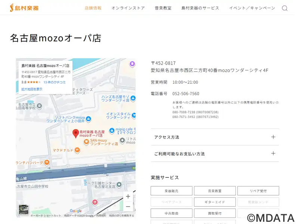The width and height of the screenshot is (299, 224).
Task: Click the greyed リペアブース service button
Action: pos(172,202)
